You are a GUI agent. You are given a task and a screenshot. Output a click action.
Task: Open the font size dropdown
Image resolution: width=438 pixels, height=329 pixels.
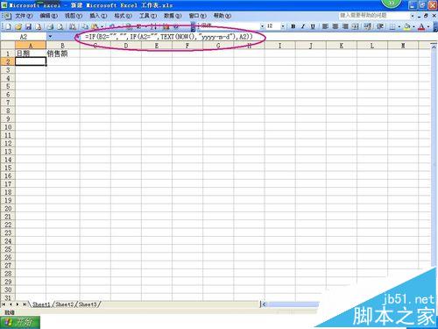pos(283,26)
